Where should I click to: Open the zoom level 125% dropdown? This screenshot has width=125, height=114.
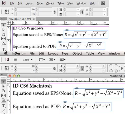pyautogui.click(x=28, y=60)
